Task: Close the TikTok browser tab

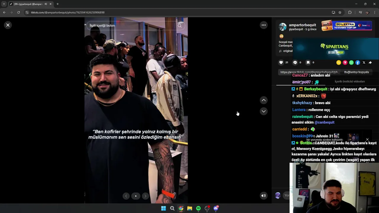Action: pos(50,4)
